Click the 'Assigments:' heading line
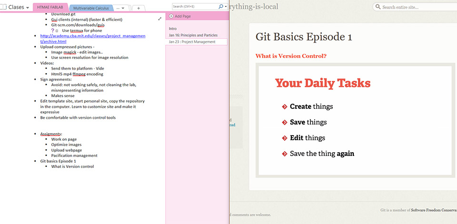 [x=51, y=134]
